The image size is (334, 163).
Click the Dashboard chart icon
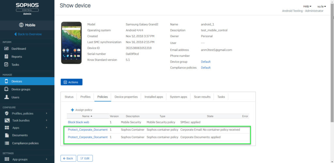tap(7, 49)
